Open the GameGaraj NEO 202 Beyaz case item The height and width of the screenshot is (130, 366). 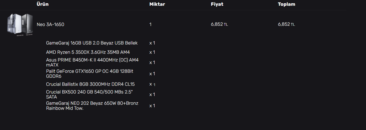tap(92, 106)
